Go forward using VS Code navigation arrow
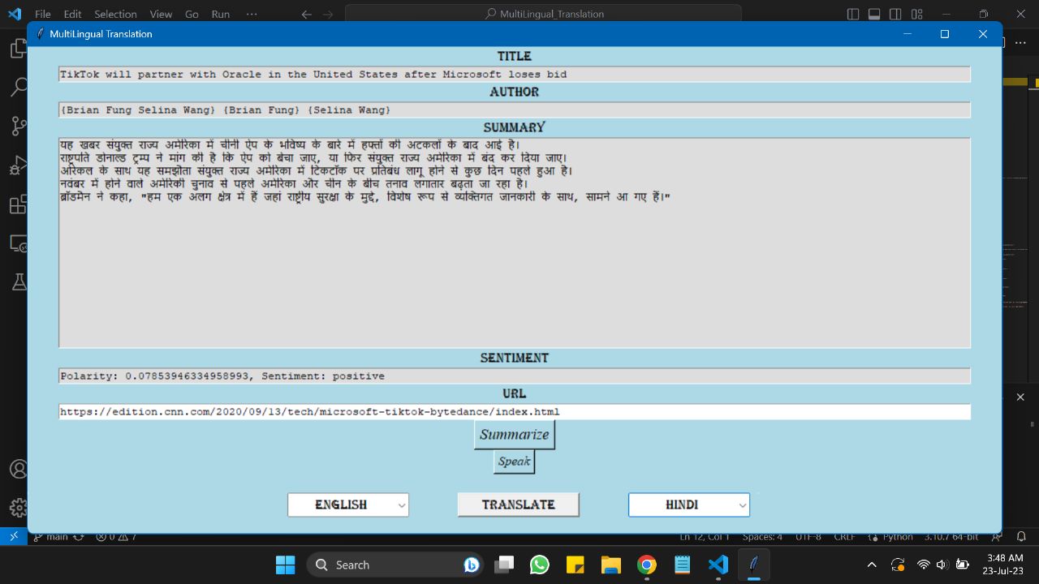1039x584 pixels. (x=327, y=14)
